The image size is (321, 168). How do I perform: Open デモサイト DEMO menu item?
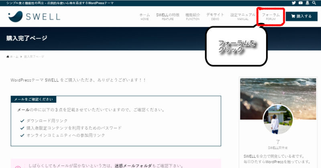(215, 16)
